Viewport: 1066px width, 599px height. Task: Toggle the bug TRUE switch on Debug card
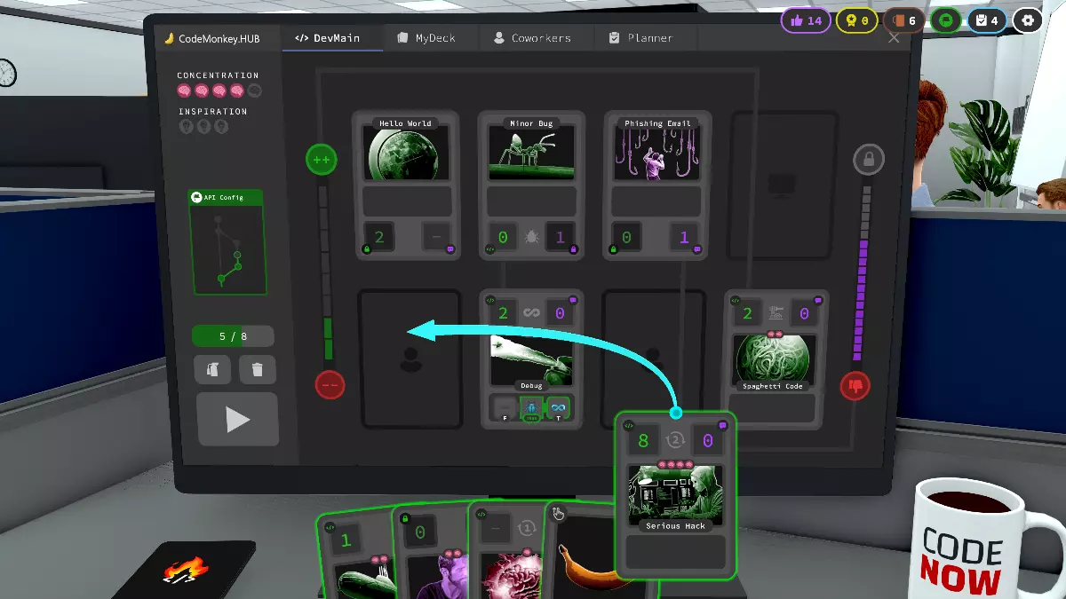[531, 406]
